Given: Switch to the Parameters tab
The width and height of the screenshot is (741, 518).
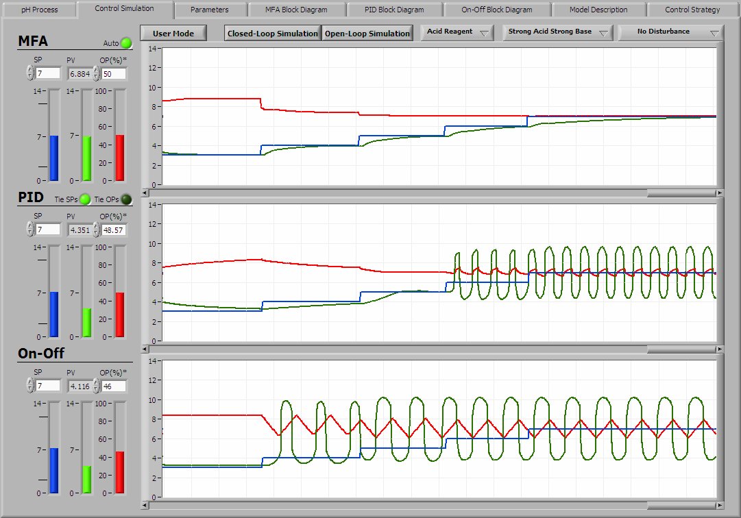Looking at the screenshot, I should (209, 10).
